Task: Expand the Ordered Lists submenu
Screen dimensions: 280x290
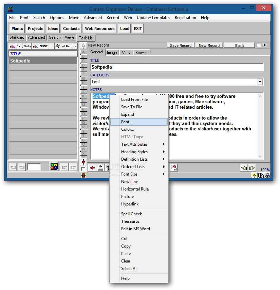Action: point(139,167)
